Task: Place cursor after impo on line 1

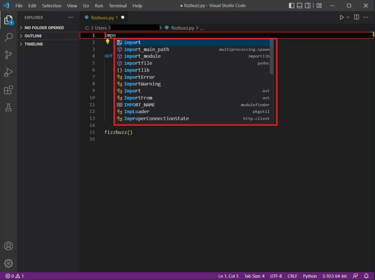Action: [x=116, y=35]
